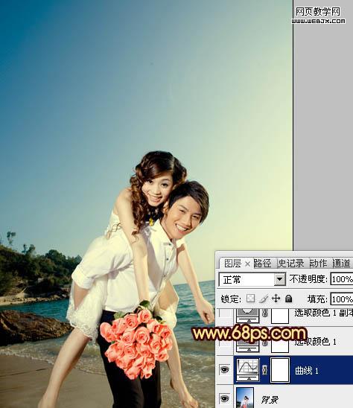Viewport: 353px width, 408px height.
Task: Select the 背景 layer thumbnail
Action: point(246,398)
